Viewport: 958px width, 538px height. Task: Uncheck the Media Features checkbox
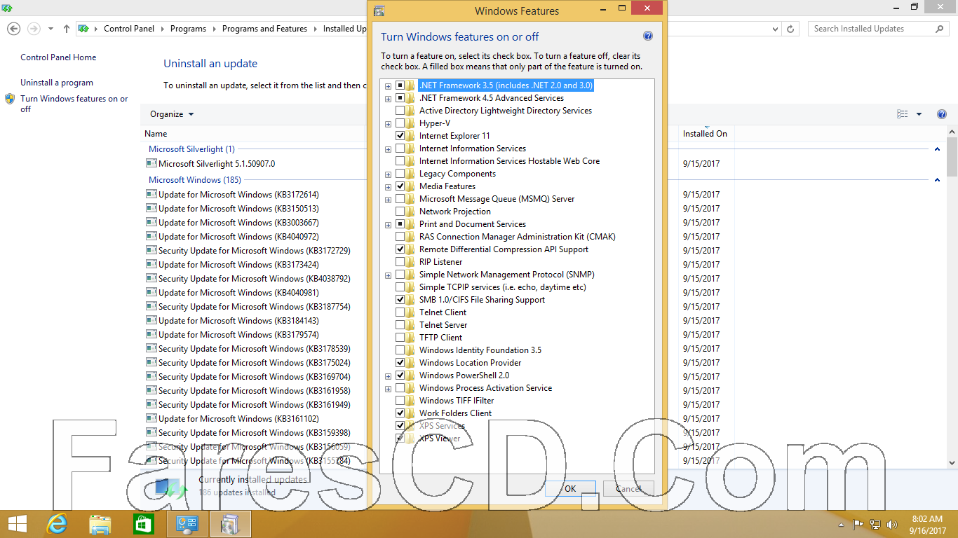[x=400, y=186]
